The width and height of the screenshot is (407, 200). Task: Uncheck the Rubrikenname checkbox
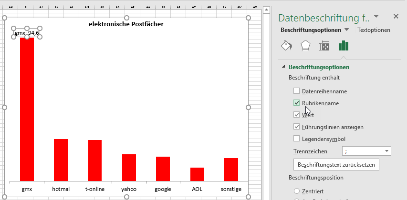coord(296,103)
